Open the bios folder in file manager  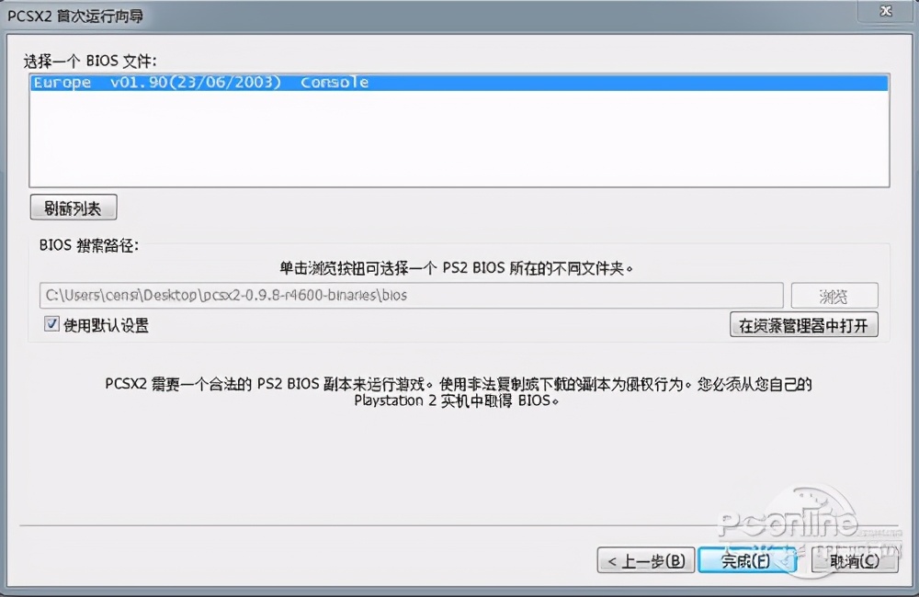[x=803, y=324]
